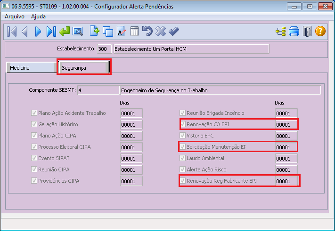Toggle the Vistoria EPC checkbox
Viewport: 335px width, 234px height.
(x=182, y=135)
